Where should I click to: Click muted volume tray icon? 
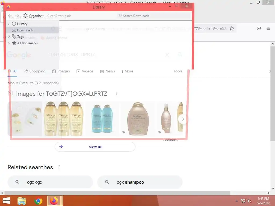249,201
